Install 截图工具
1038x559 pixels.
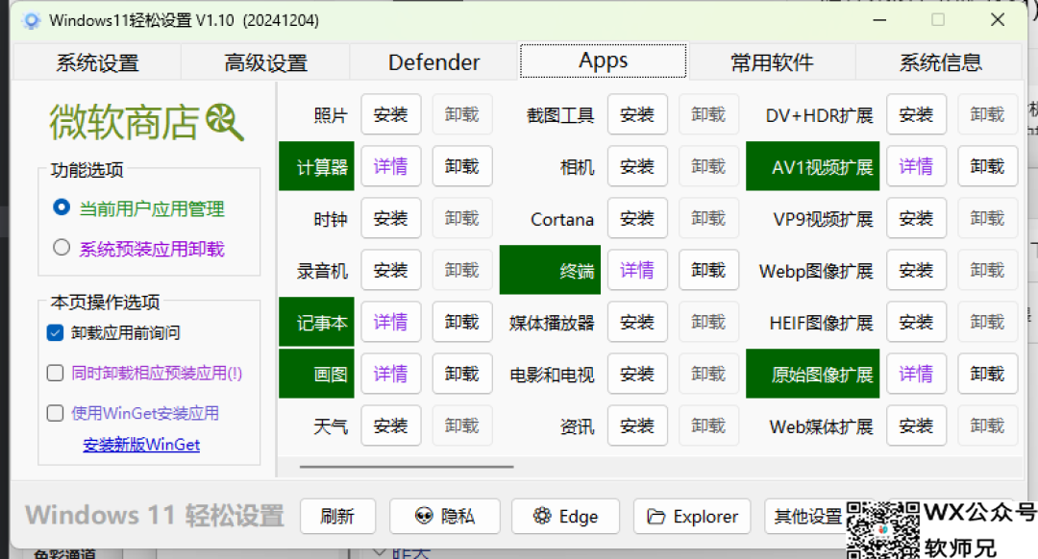(x=637, y=114)
